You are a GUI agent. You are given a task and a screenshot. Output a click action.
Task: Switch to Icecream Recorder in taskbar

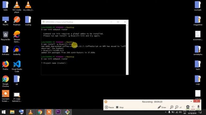click(x=49, y=112)
